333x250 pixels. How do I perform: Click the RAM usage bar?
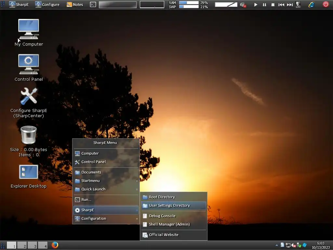click(x=189, y=3)
